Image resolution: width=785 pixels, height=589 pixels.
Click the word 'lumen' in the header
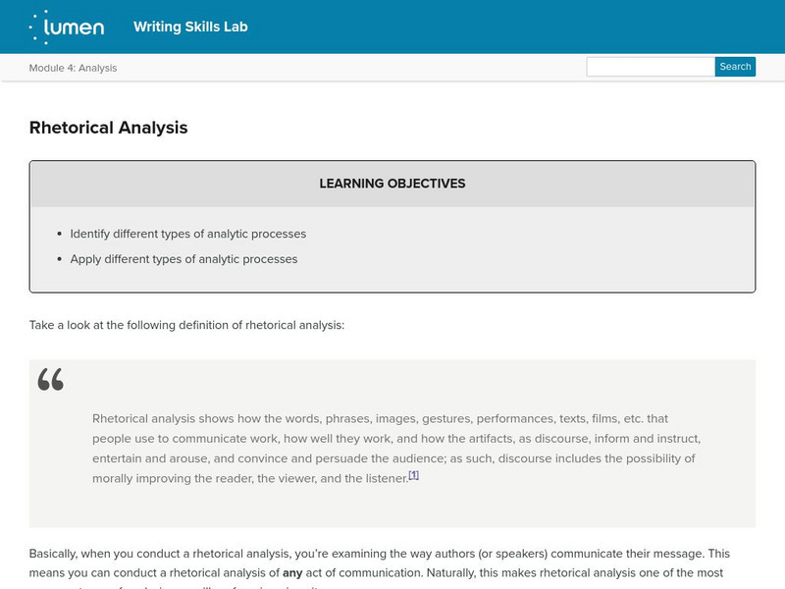tap(78, 28)
